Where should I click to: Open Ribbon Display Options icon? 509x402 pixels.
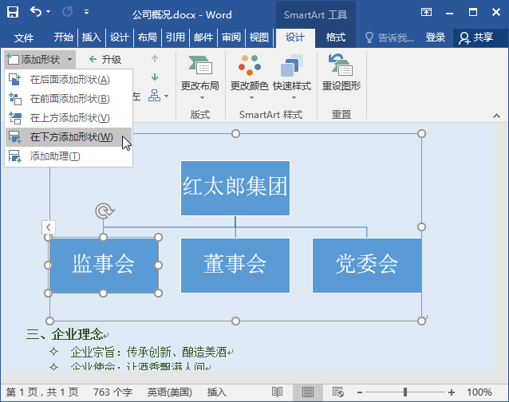coord(426,12)
